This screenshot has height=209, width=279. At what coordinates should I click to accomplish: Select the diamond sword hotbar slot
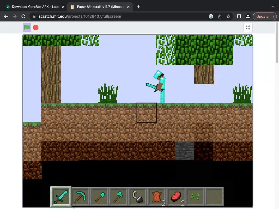pos(61,196)
